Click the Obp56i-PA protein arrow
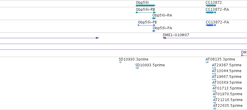The width and height of the screenshot is (247, 110). point(154,31)
